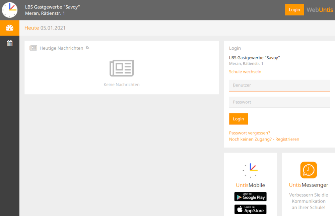The image size is (335, 216).
Task: Click Noch keinen Zugang? - Registrieren link
Action: [264, 139]
